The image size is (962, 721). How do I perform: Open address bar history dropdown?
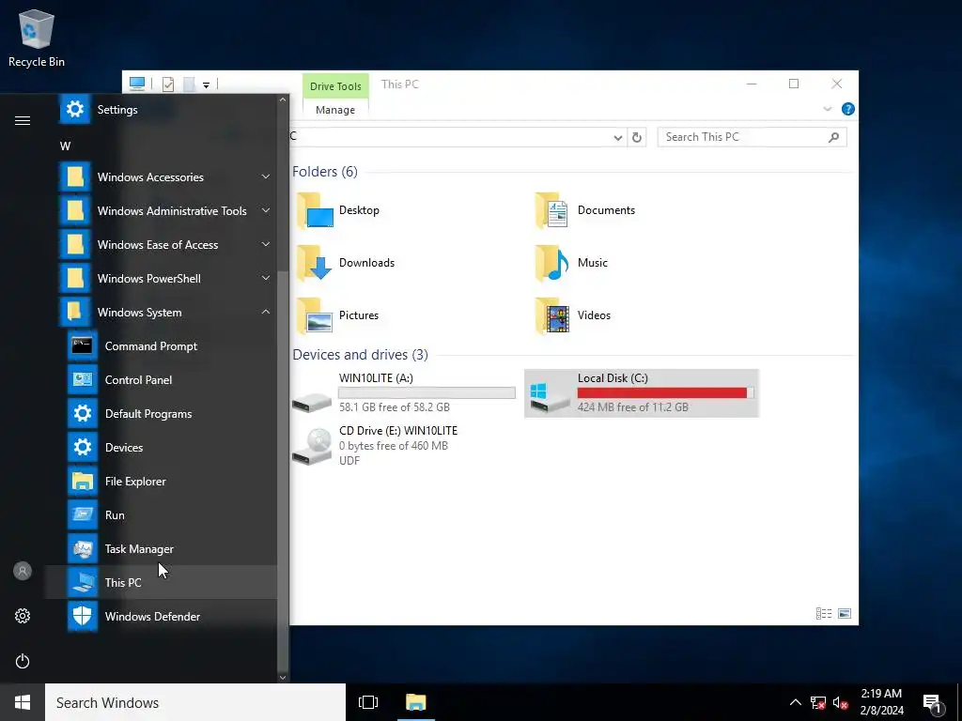[x=618, y=137]
